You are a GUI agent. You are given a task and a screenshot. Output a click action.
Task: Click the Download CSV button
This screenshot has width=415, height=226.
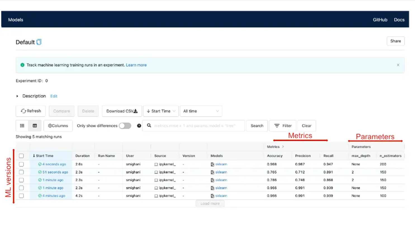122,111
